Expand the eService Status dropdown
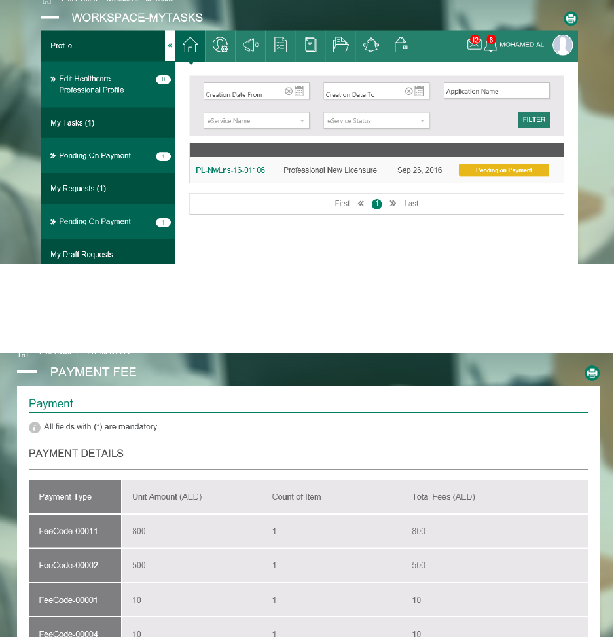Screen dimensions: 614x637 pyautogui.click(x=376, y=120)
